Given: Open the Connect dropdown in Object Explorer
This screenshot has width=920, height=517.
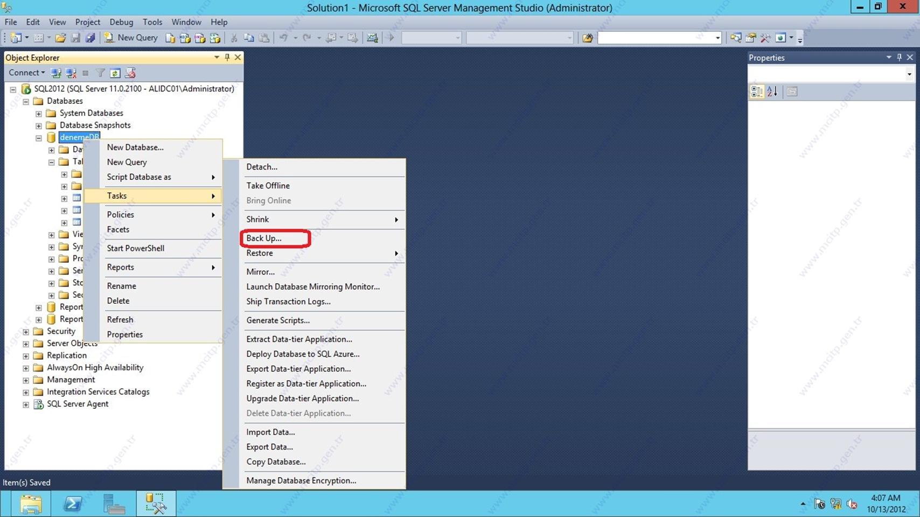Looking at the screenshot, I should 26,73.
